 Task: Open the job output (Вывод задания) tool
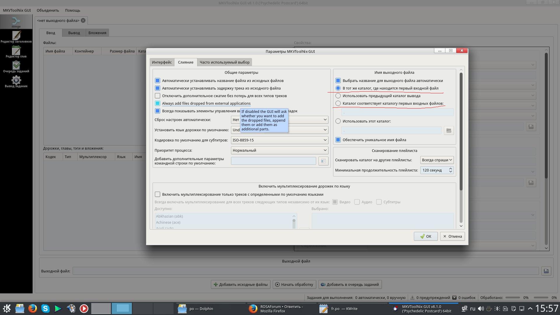(x=16, y=82)
